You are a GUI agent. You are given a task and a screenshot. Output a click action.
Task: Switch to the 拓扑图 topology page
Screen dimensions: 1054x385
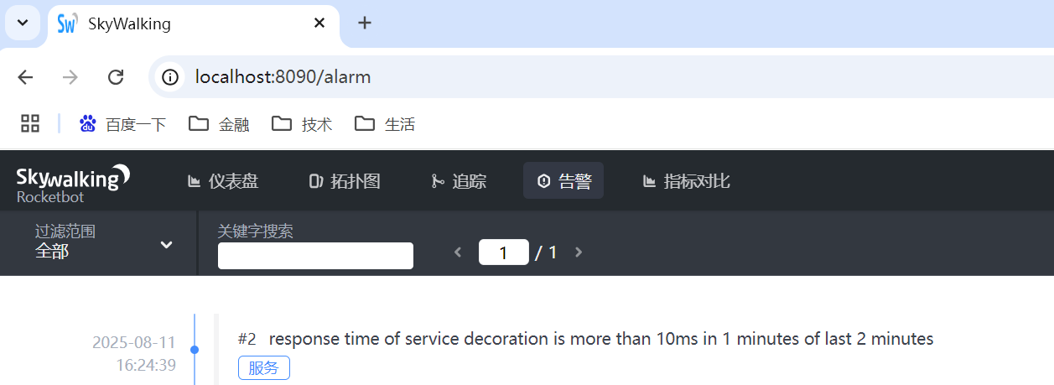[x=345, y=181]
